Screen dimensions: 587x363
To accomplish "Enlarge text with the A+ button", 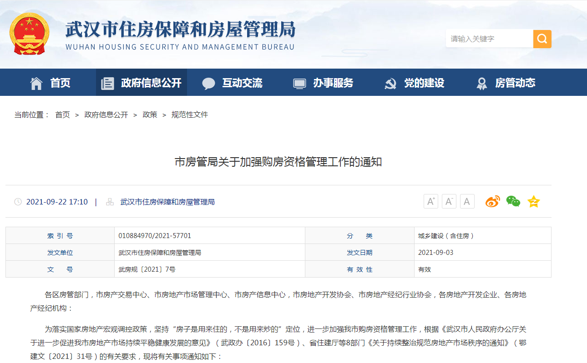I will click(x=430, y=201).
